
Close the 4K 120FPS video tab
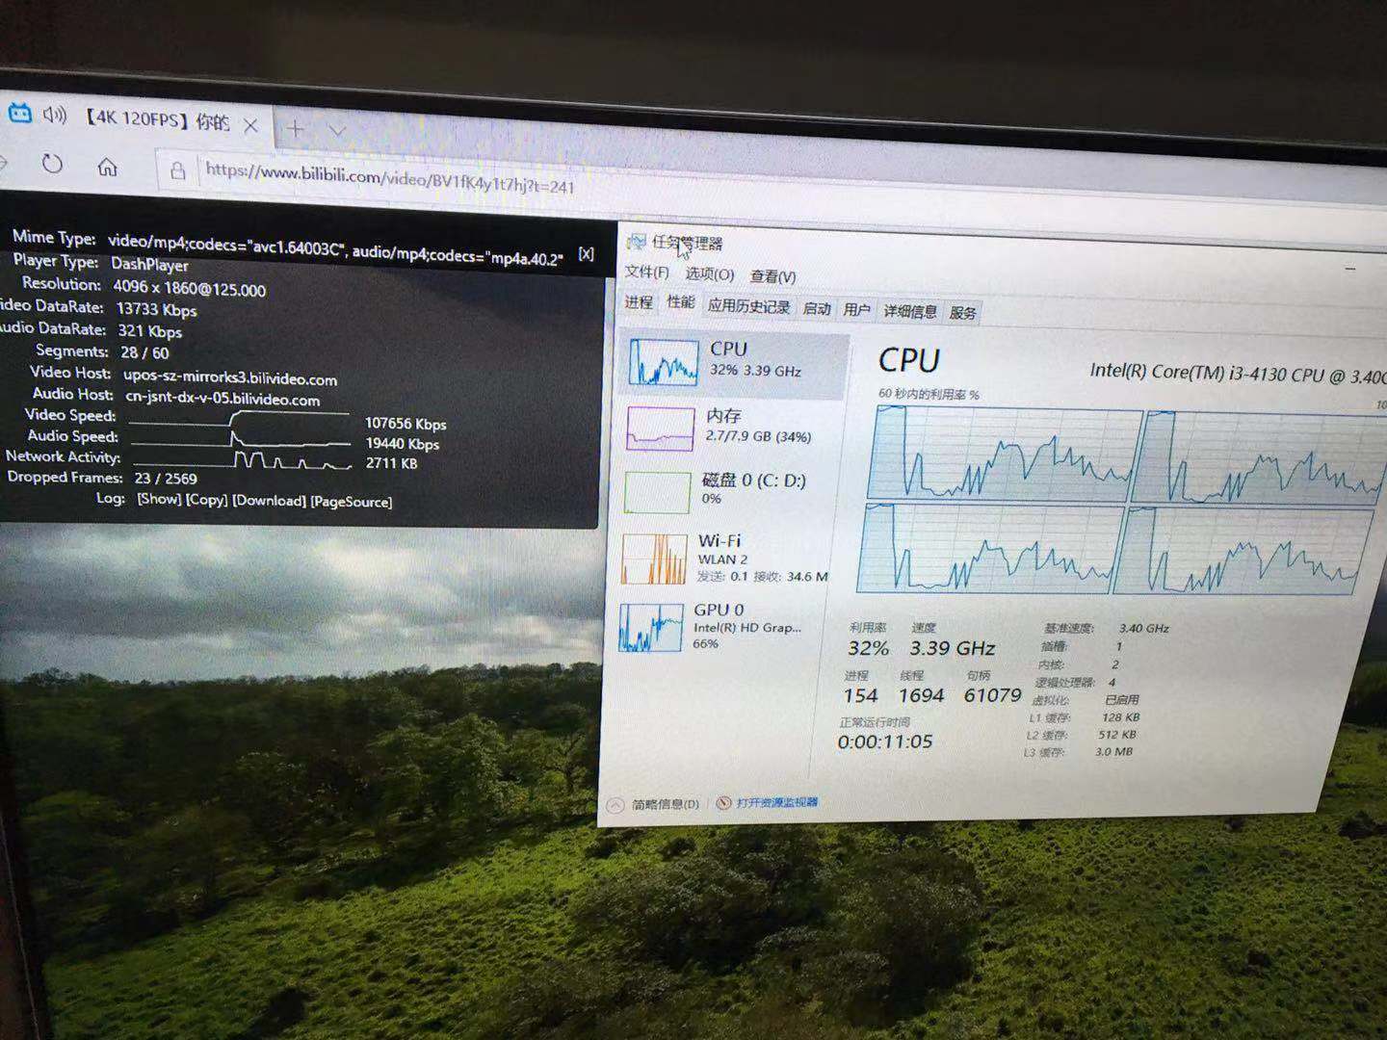pos(250,125)
